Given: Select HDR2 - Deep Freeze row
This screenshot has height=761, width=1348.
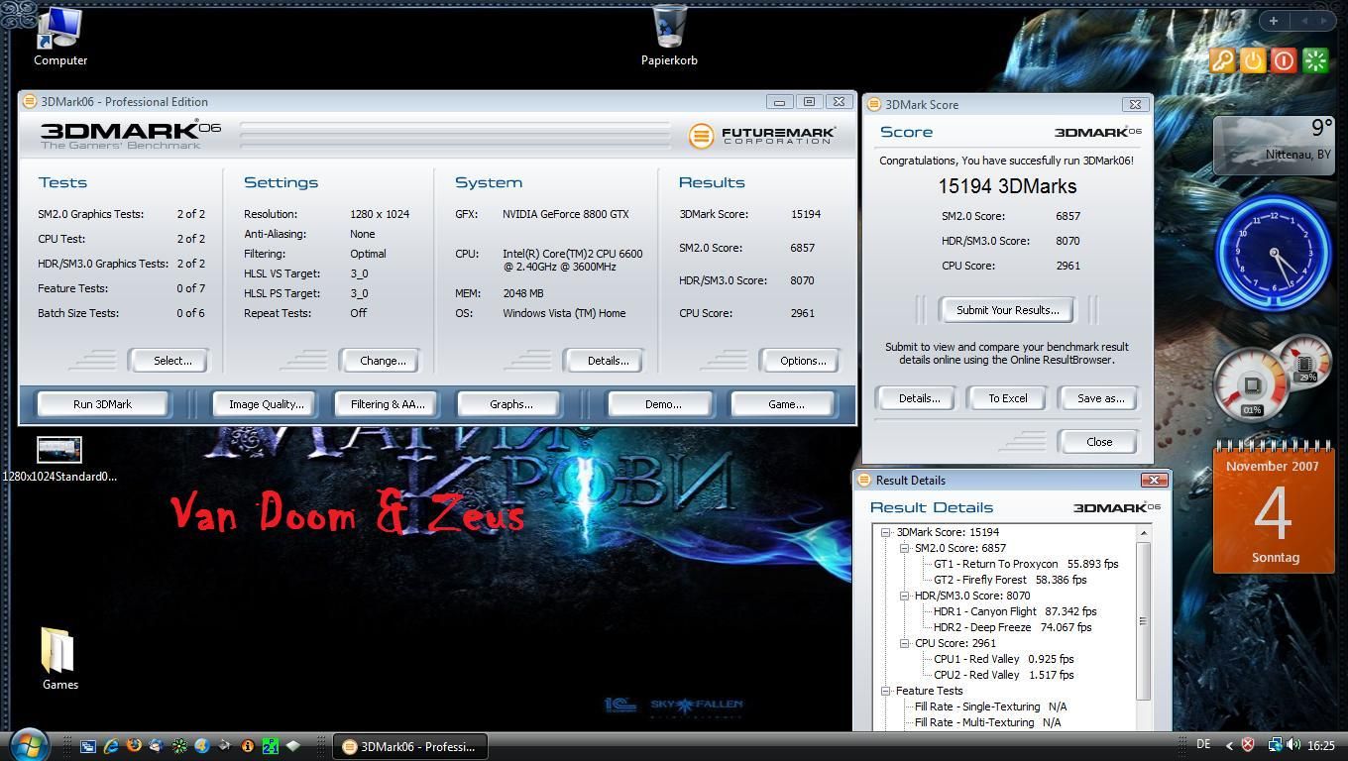Looking at the screenshot, I should (x=1012, y=627).
